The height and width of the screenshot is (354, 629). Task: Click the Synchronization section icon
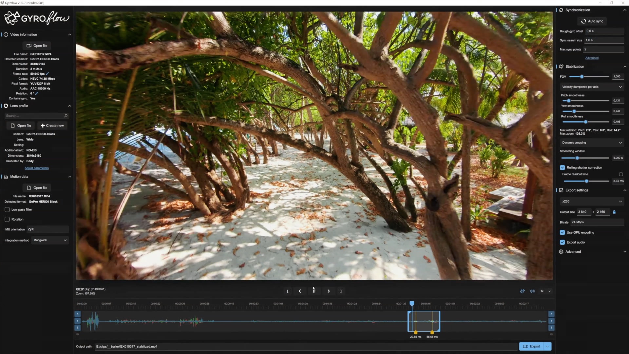[561, 10]
